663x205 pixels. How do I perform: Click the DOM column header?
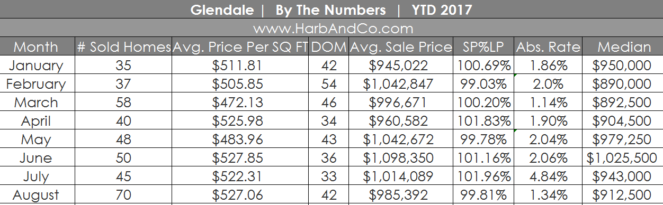[328, 46]
